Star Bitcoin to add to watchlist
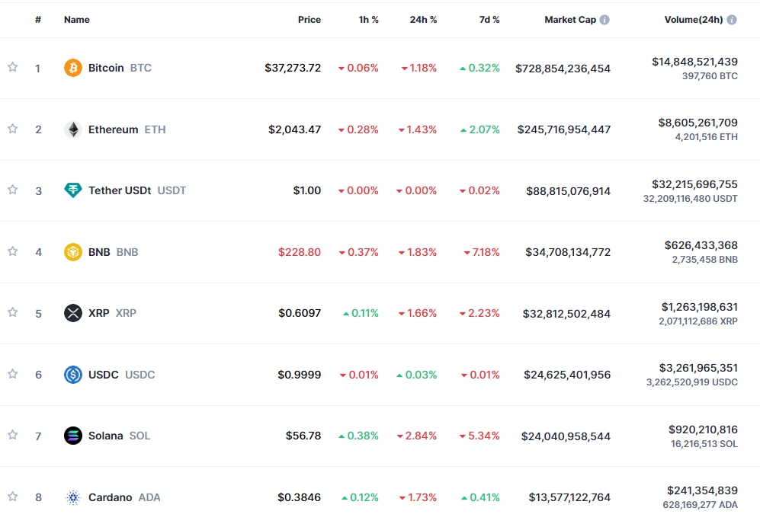 (12, 67)
